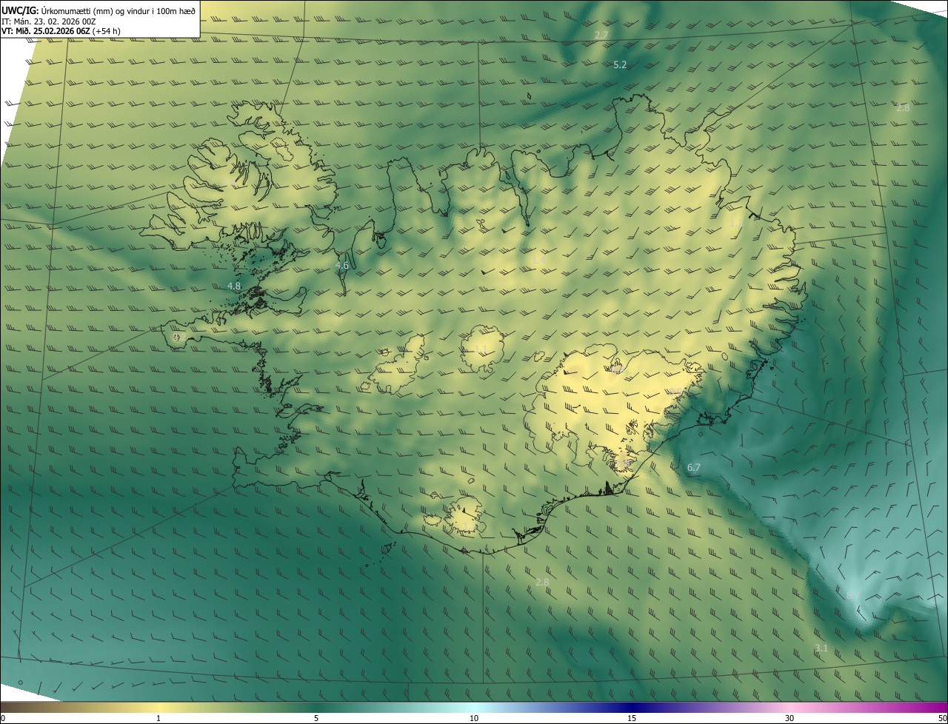Click the 4.6 value label in northwest Iceland
The image size is (948, 724).
pyautogui.click(x=342, y=265)
